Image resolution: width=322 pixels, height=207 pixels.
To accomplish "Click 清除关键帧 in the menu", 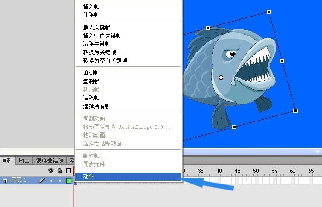I will coord(128,44).
